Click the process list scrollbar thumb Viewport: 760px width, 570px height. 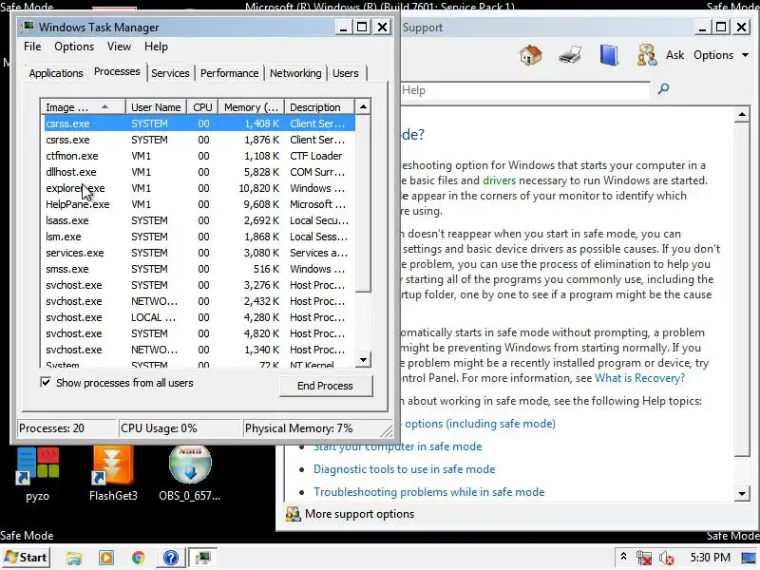click(363, 203)
